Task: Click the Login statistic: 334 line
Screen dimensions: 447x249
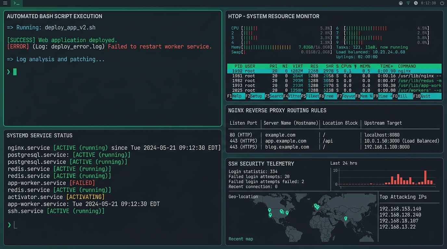Action: [253, 172]
